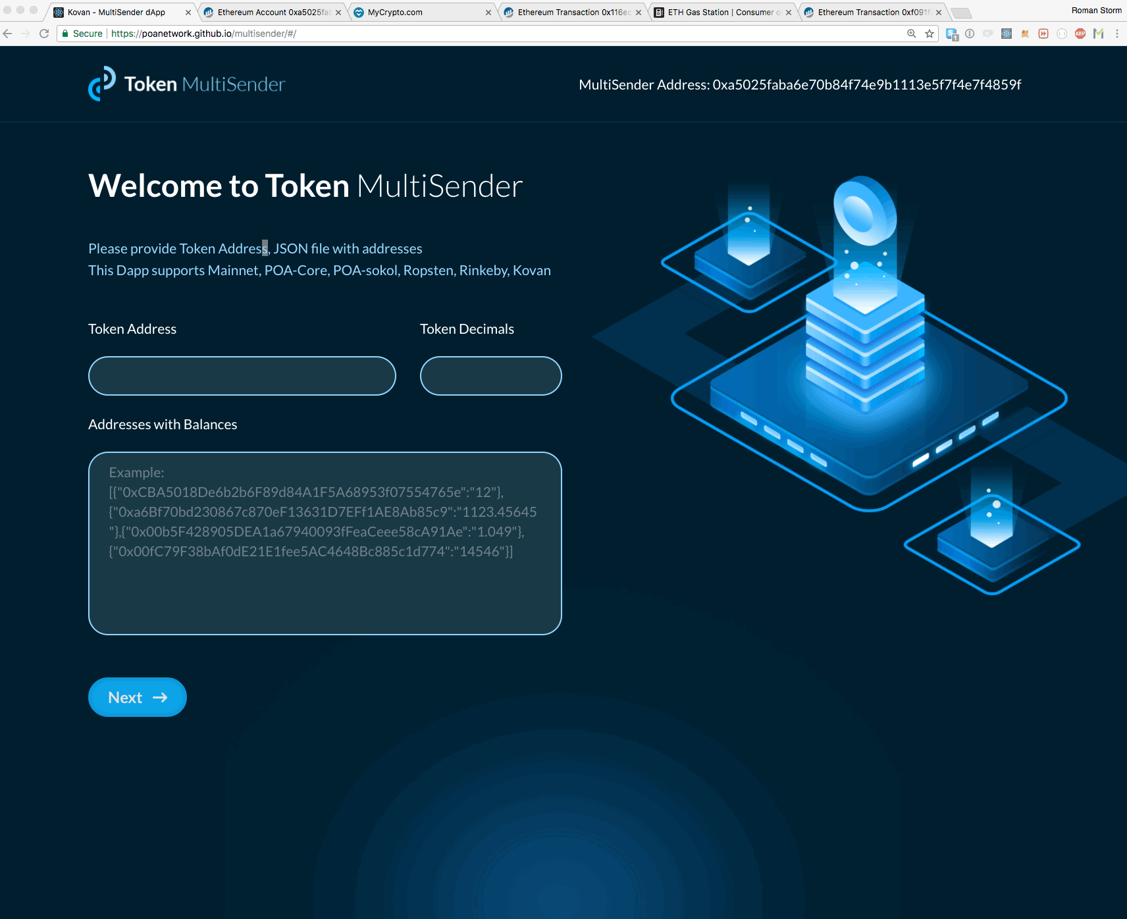Click 'Please provide Token Address, JSON file' text
Screen dimensions: 1127x919
pos(255,249)
